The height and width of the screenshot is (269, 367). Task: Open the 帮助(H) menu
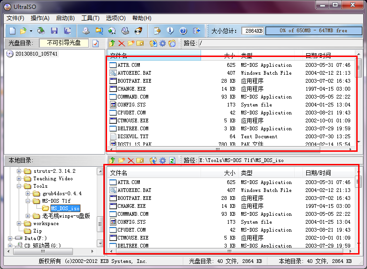(142, 18)
